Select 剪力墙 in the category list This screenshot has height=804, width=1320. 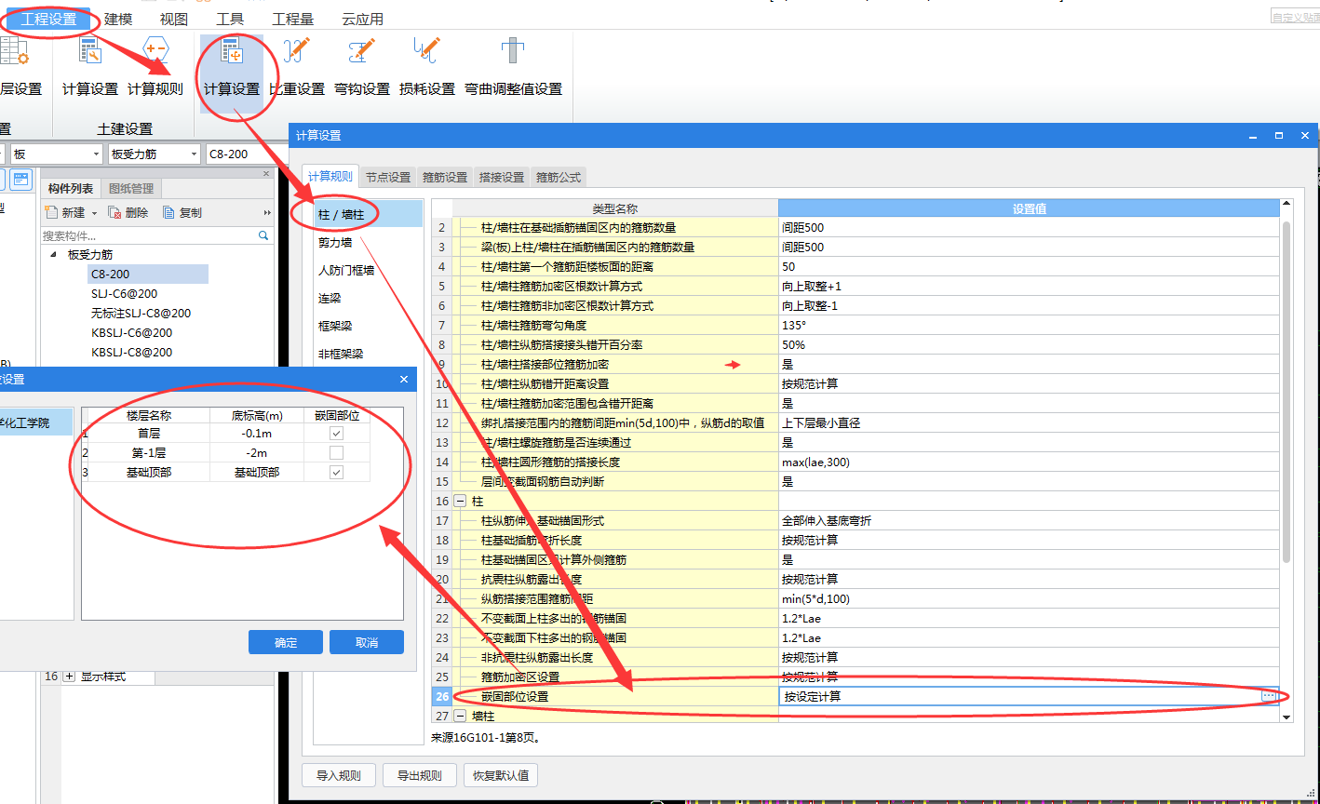pos(368,242)
